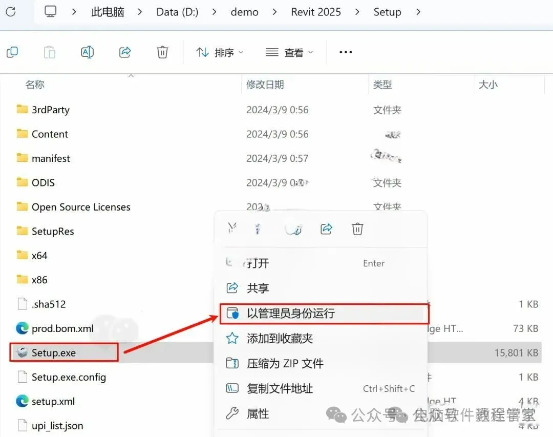Choose 复制文件地址 in context menu
This screenshot has width=553, height=437.
tap(321, 388)
